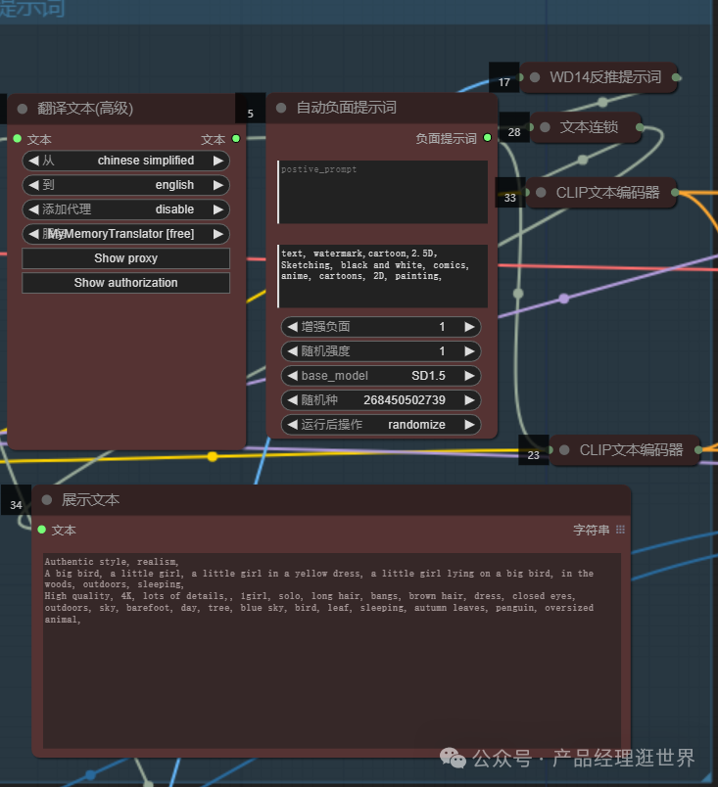
Task: Expand the WD14反推提示词 node via its dot
Action: point(535,77)
